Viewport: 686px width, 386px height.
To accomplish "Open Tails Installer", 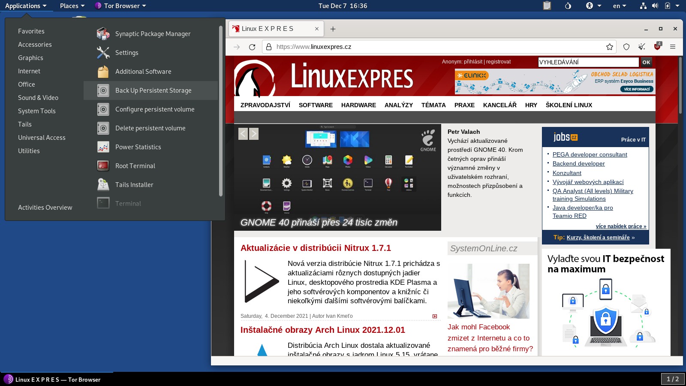I will pyautogui.click(x=150, y=185).
